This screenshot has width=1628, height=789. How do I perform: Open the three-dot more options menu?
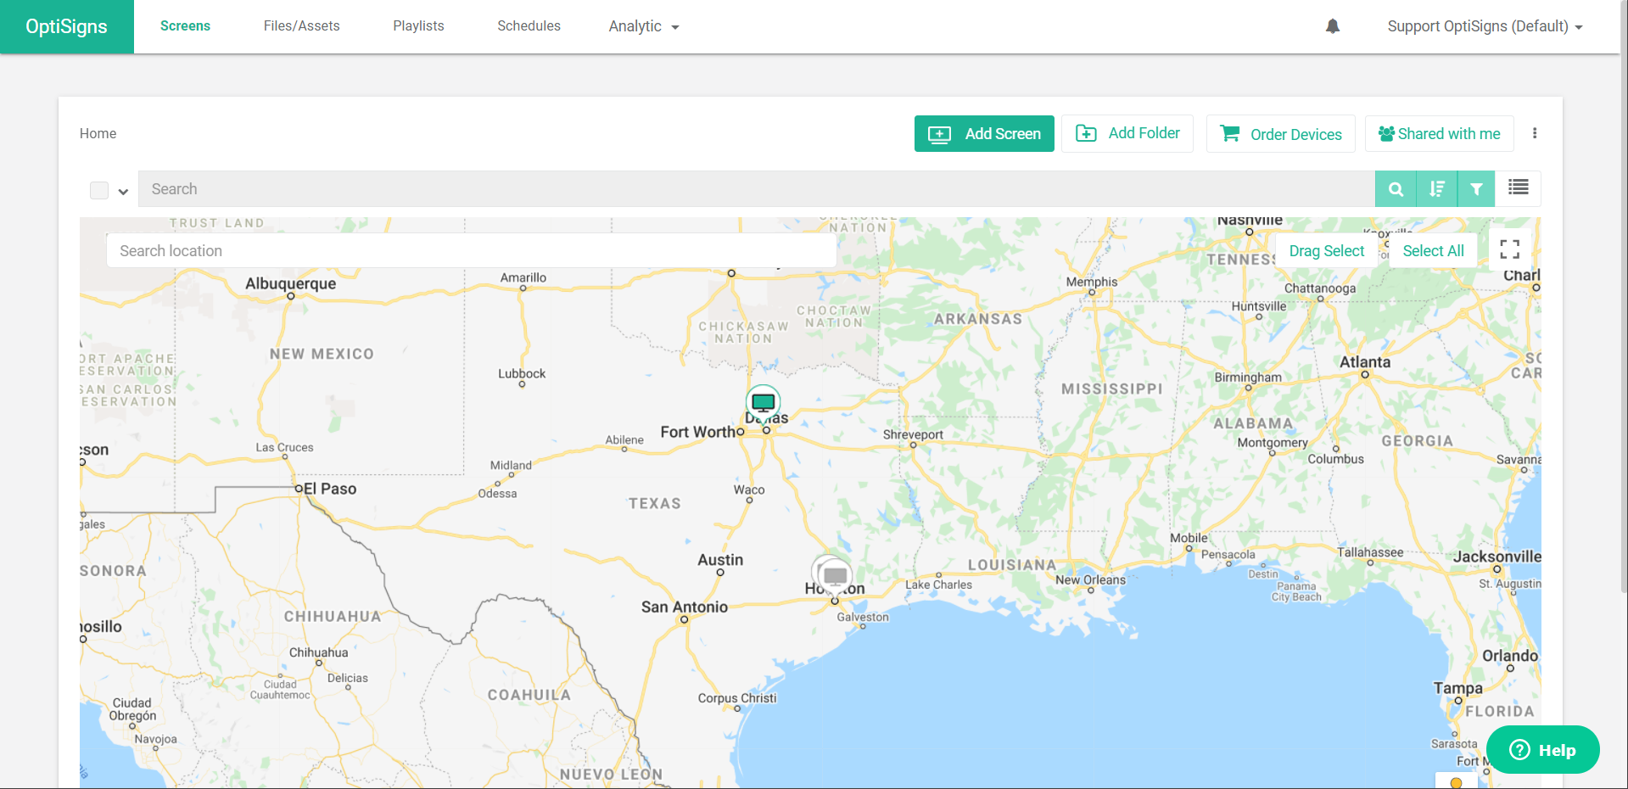point(1534,133)
